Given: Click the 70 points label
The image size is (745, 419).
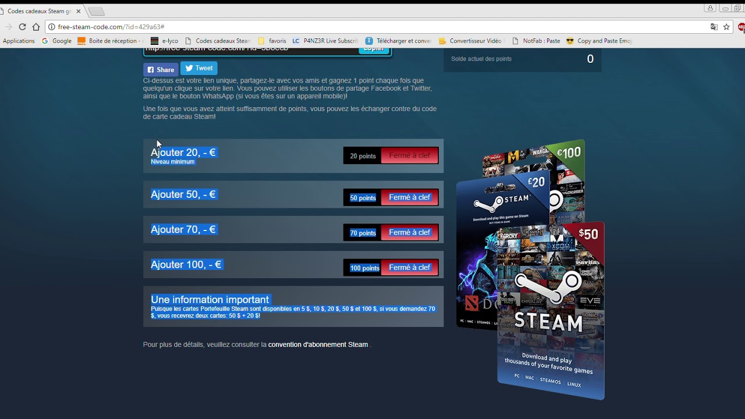Looking at the screenshot, I should click(x=363, y=233).
